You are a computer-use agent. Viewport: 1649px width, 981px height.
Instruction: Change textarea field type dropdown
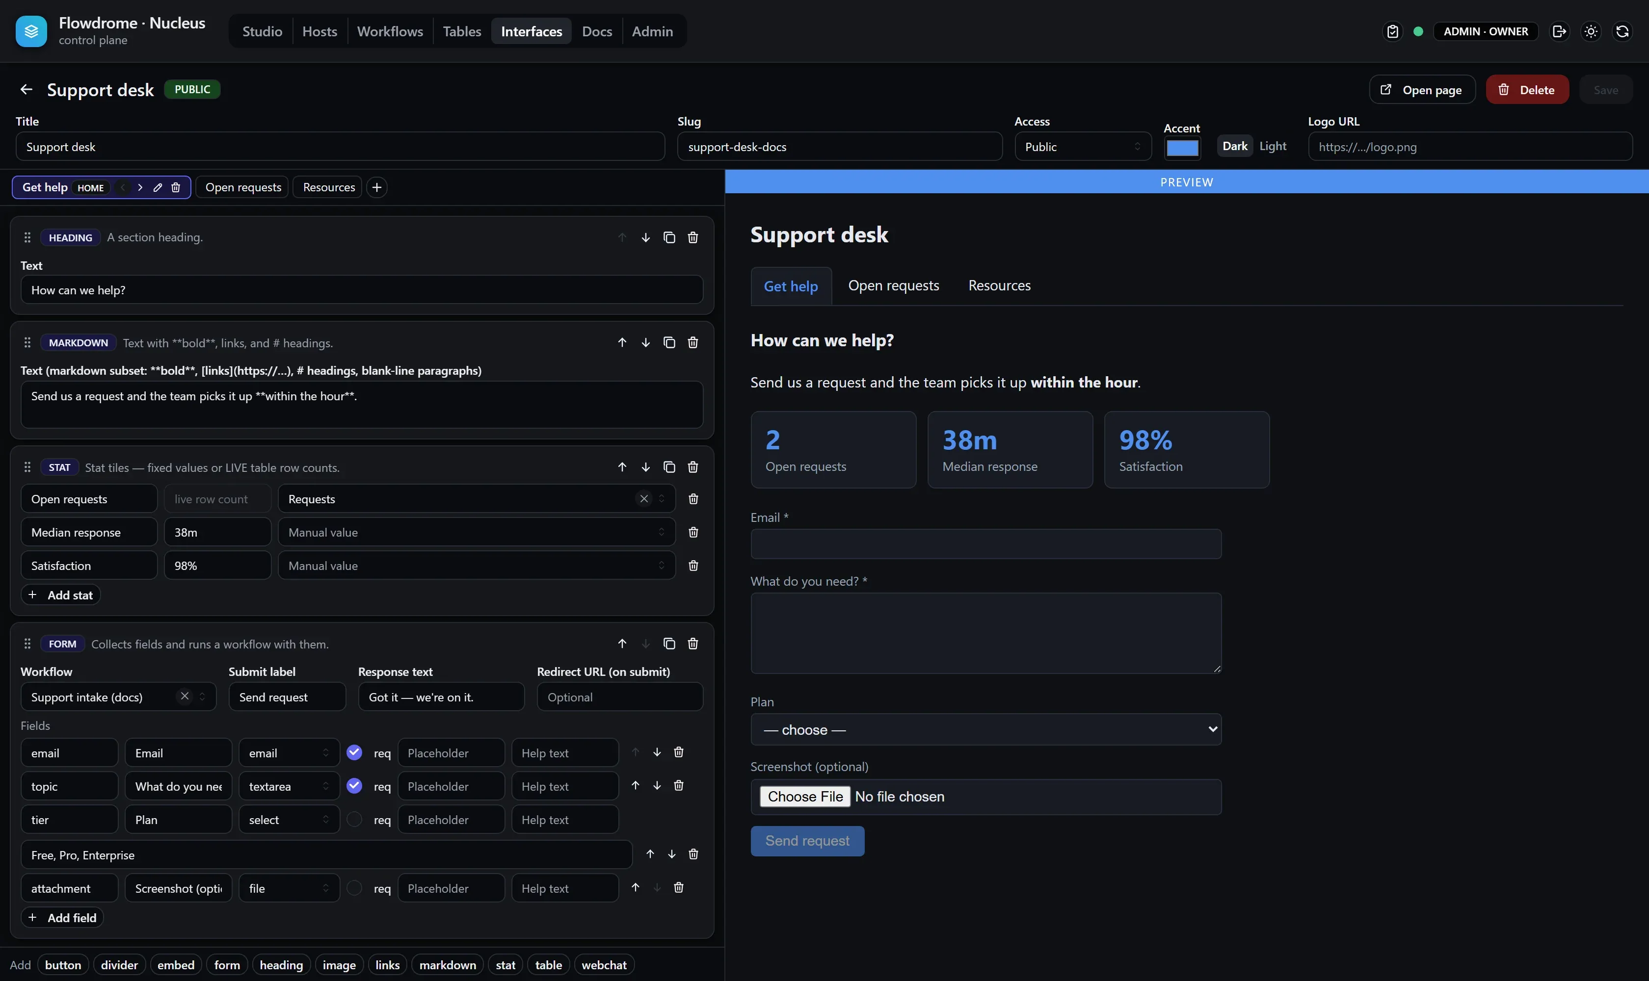click(289, 786)
